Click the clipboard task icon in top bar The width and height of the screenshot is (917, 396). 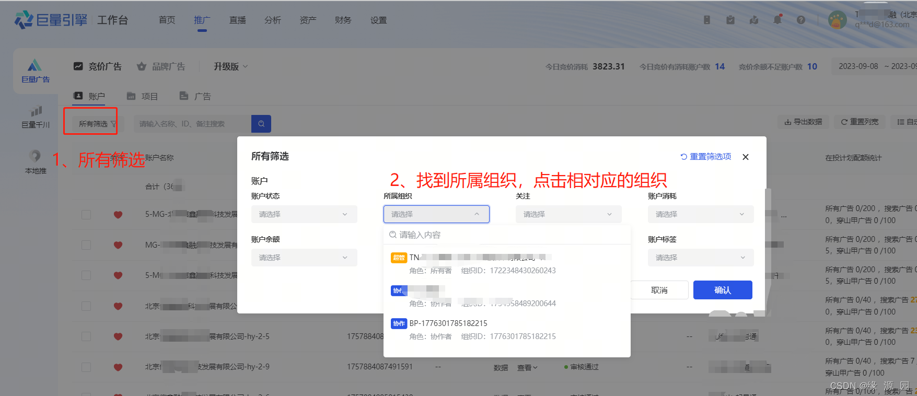730,20
